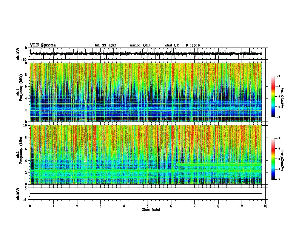
Task: Click the '4' kHz tick on ch.2 spectrogram
Action: click(26, 161)
